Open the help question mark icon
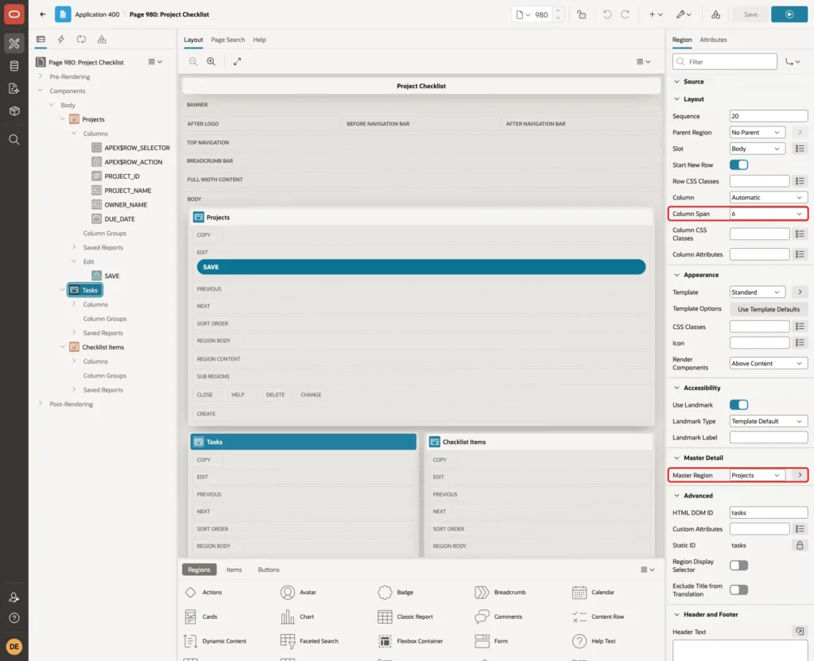Screen dimensions: 814x661 [x=14, y=618]
